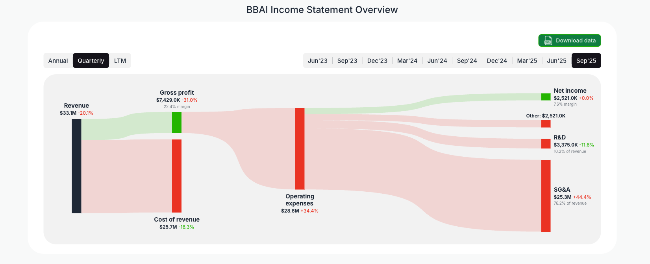
Task: Click the green flow from Revenue to Gross profit
Action: [x=126, y=126]
